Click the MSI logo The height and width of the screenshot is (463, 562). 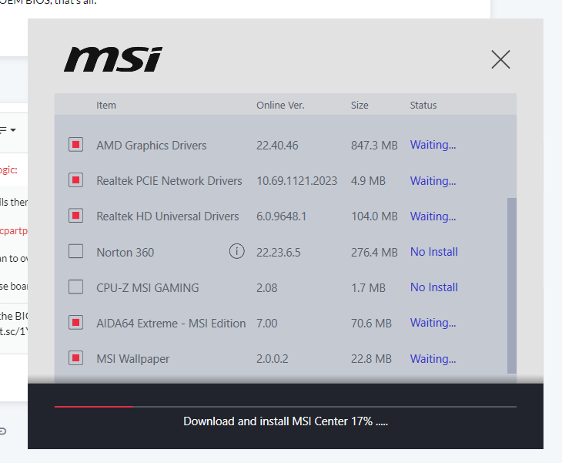coord(113,59)
